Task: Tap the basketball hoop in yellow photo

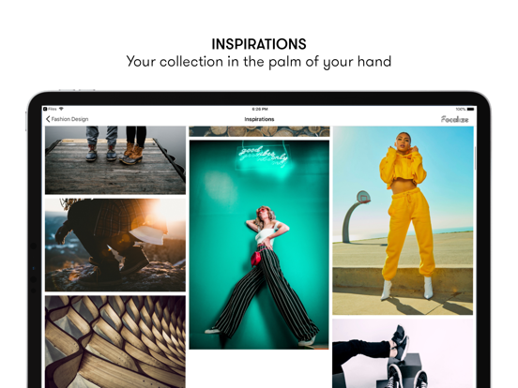Action: tap(356, 216)
